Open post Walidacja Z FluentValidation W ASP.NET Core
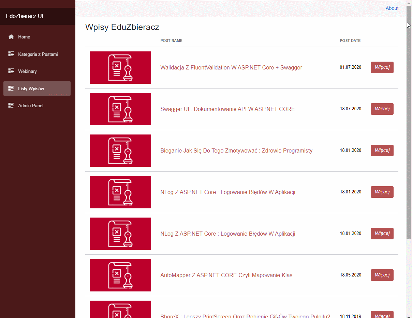The height and width of the screenshot is (318, 412). tap(231, 67)
